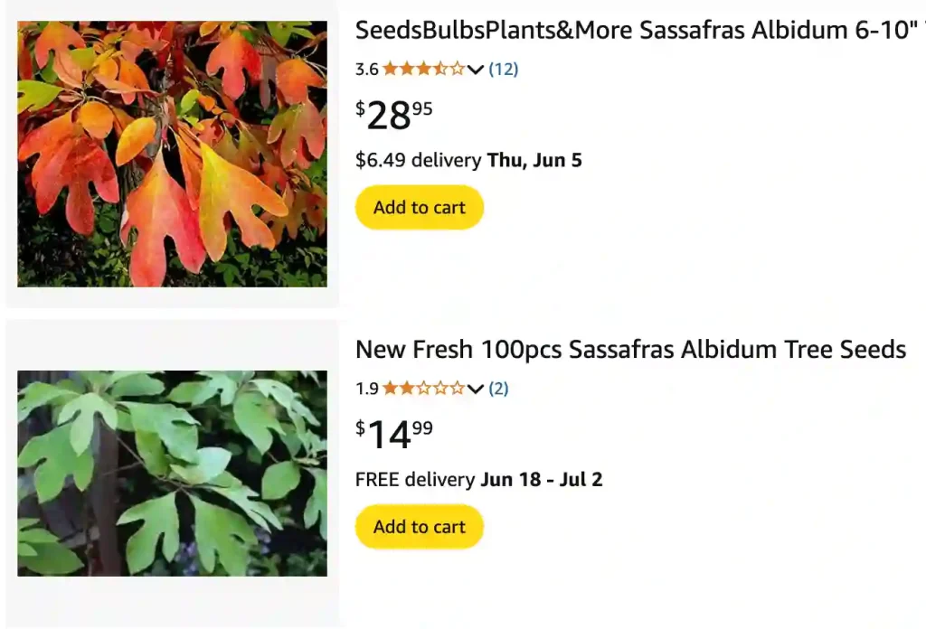The height and width of the screenshot is (629, 926).
Task: Click the $14.99 price of second listing
Action: 392,433
